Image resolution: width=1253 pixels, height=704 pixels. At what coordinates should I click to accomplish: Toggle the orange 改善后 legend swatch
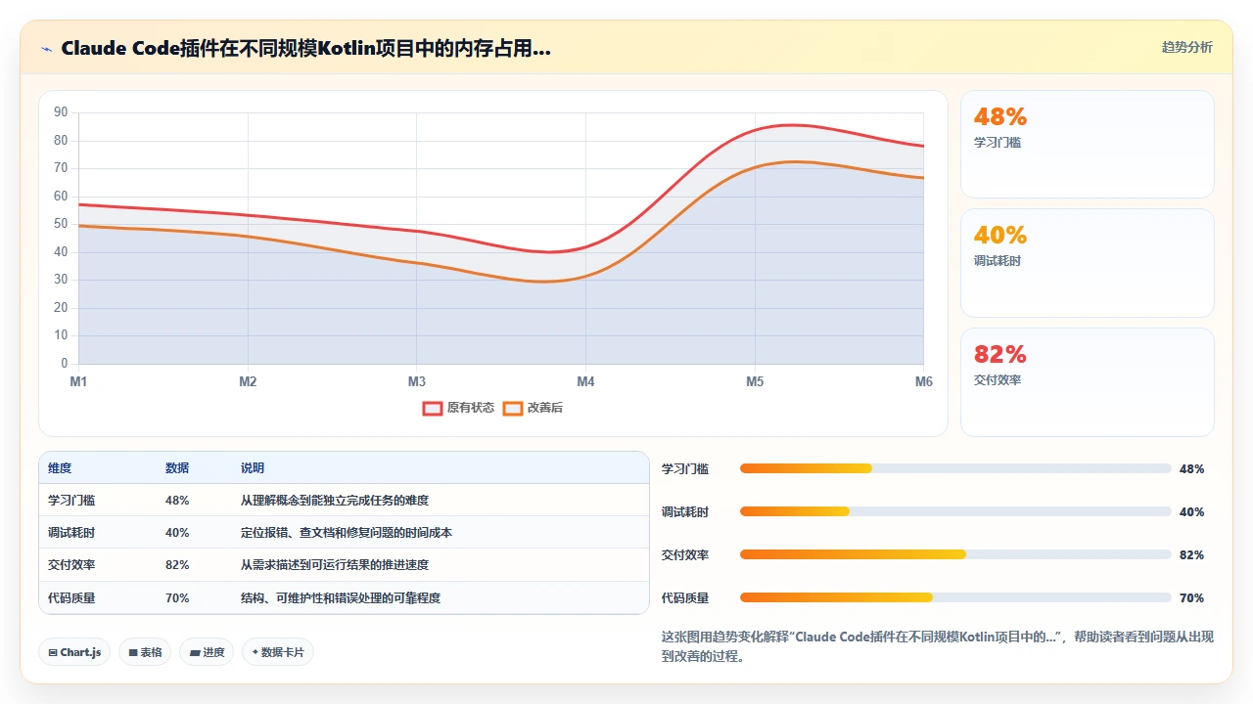click(x=512, y=408)
